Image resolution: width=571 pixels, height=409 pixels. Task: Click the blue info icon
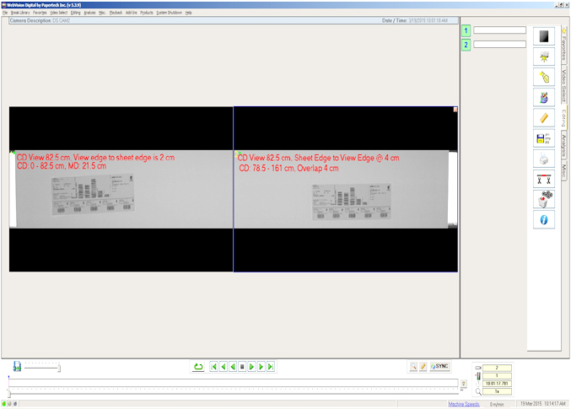pos(544,219)
